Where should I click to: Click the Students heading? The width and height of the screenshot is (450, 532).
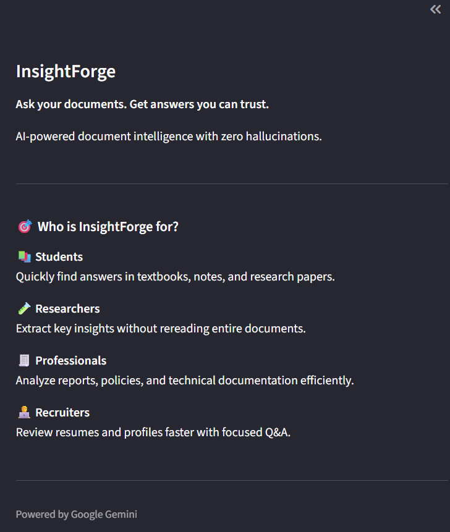[59, 257]
